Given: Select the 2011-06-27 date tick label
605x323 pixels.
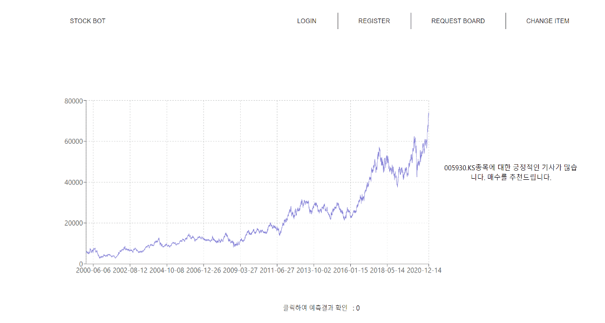Looking at the screenshot, I should coord(277,270).
